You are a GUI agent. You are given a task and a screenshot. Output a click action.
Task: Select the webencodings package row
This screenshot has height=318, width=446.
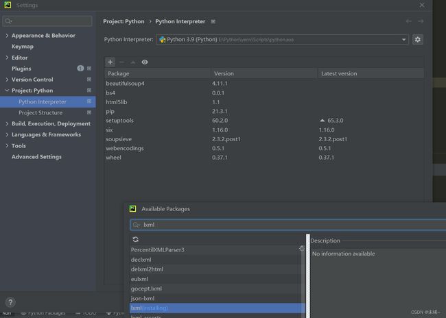click(264, 148)
